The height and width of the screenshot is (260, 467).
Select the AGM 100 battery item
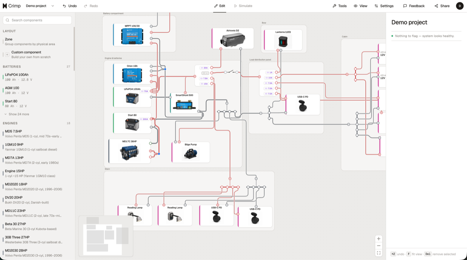37,90
